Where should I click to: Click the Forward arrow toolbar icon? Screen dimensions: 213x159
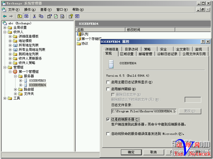point(11,16)
